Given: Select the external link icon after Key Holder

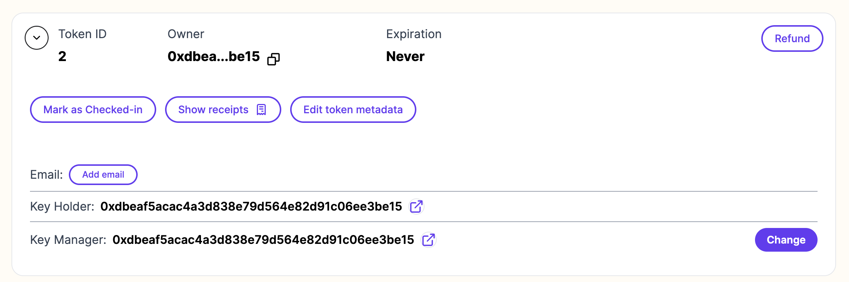Looking at the screenshot, I should coord(416,207).
